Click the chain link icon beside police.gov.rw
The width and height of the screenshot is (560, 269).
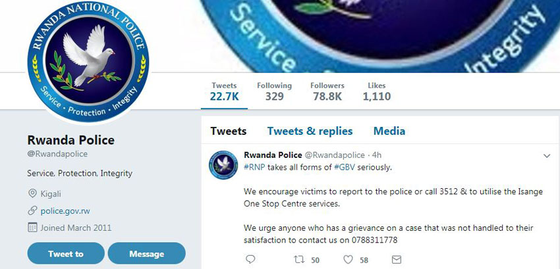32,211
